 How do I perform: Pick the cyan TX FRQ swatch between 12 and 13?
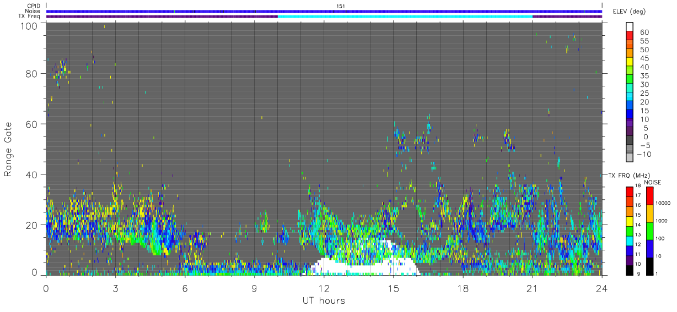[x=630, y=240]
